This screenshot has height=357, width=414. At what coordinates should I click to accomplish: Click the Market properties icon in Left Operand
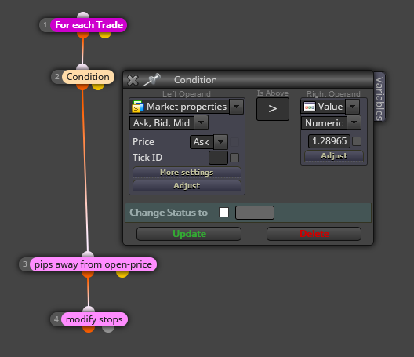pyautogui.click(x=137, y=107)
